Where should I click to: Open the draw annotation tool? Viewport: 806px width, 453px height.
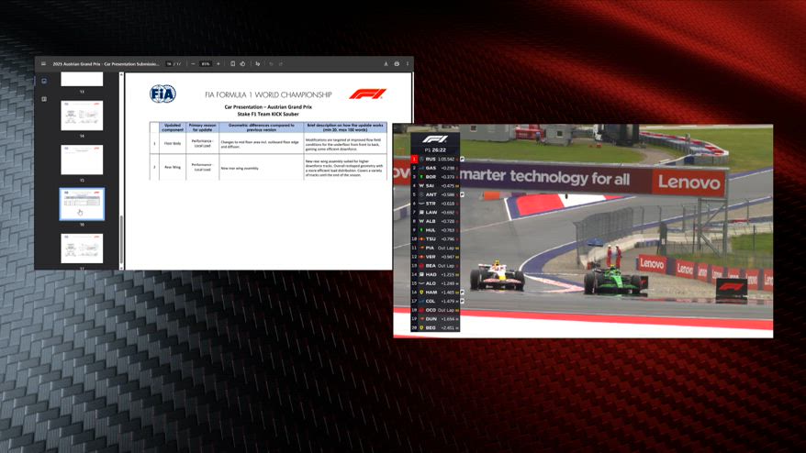[x=258, y=64]
